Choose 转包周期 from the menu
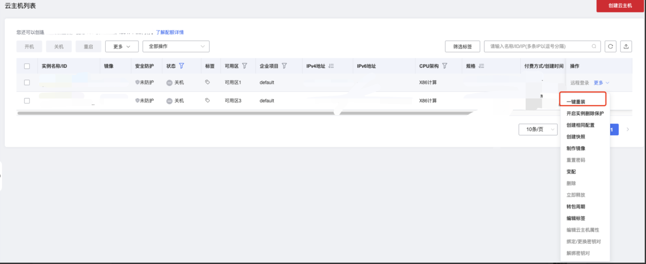Image resolution: width=646 pixels, height=264 pixels. (x=576, y=206)
